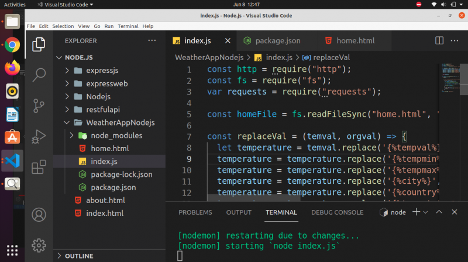This screenshot has height=262, width=468.
Task: Open LibreOffice Writer from the dock
Action: coord(12,114)
